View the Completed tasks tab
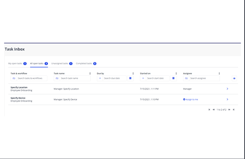Image resolution: width=245 pixels, height=159 pixels. pos(86,64)
